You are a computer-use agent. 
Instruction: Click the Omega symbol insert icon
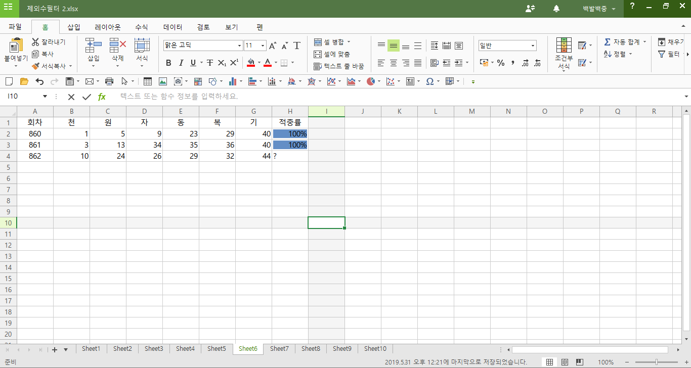click(x=429, y=81)
